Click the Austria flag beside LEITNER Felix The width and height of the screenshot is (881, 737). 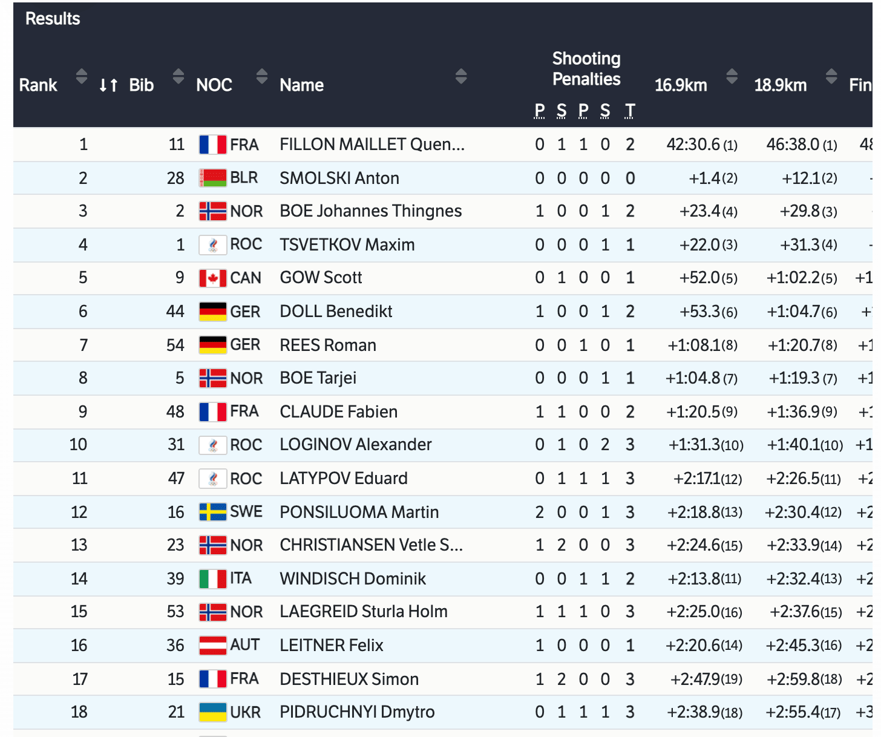(x=212, y=646)
